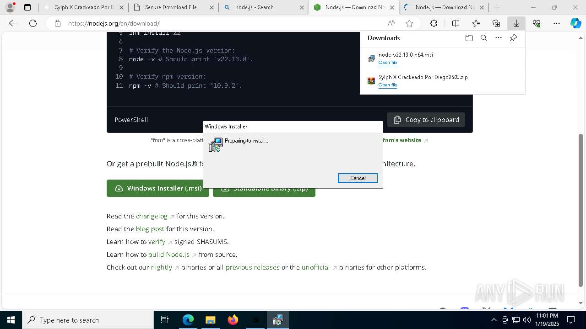The image size is (586, 329).
Task: Open Firefox from taskbar
Action: [x=233, y=320]
